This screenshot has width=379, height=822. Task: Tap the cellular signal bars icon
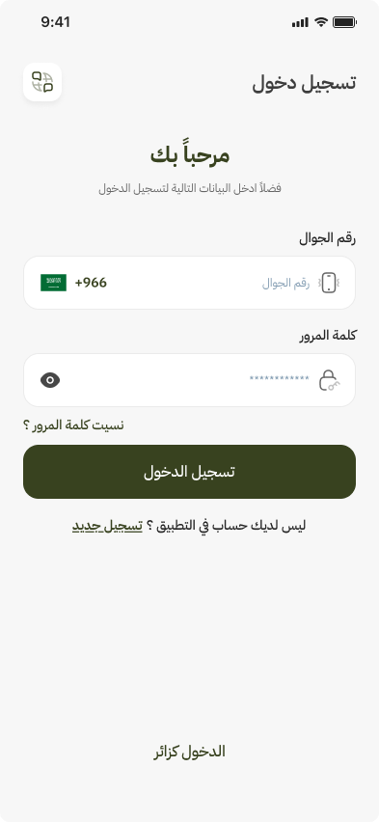(300, 22)
